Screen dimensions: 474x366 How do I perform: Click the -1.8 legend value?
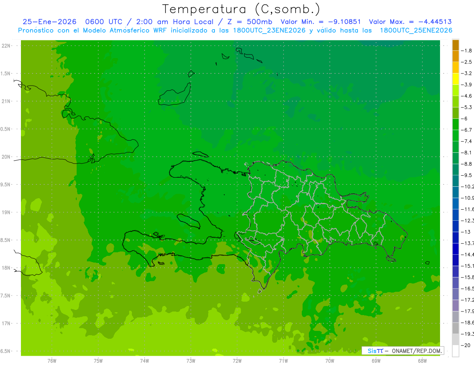click(466, 51)
